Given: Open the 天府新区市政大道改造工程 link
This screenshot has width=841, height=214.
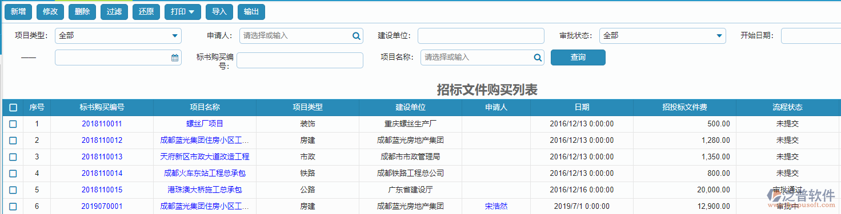Looking at the screenshot, I should coord(205,157).
